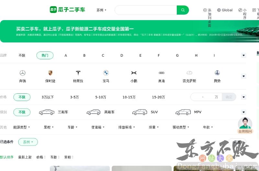Click the mini program icon
Screen dimensions: 259x171
[x=240, y=10]
